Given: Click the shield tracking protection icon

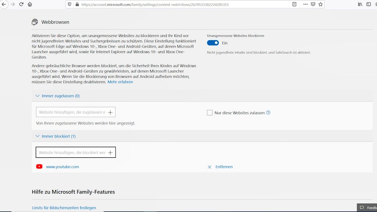Looking at the screenshot, I should point(70,4).
